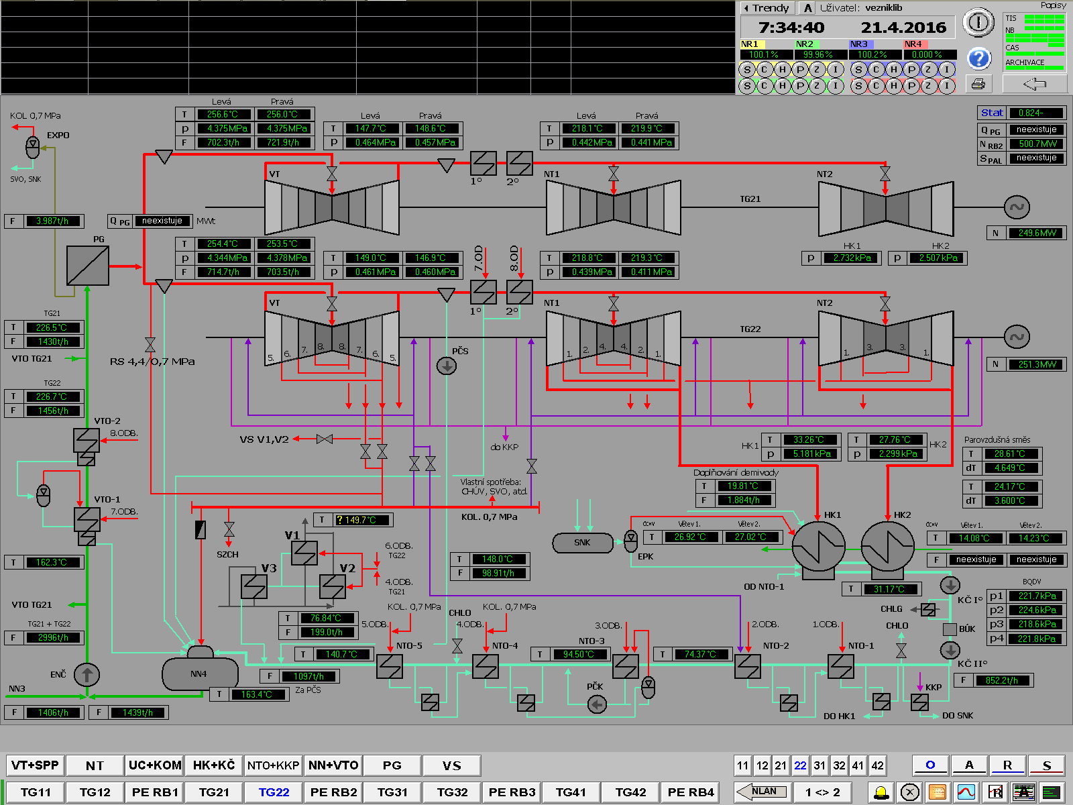The image size is (1073, 805).
Task: Click the R button with blue underline
Action: coord(1007,765)
